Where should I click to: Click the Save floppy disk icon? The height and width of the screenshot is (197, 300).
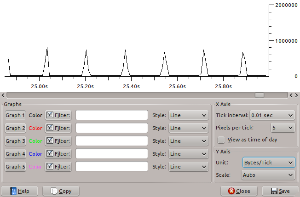[x=274, y=191]
